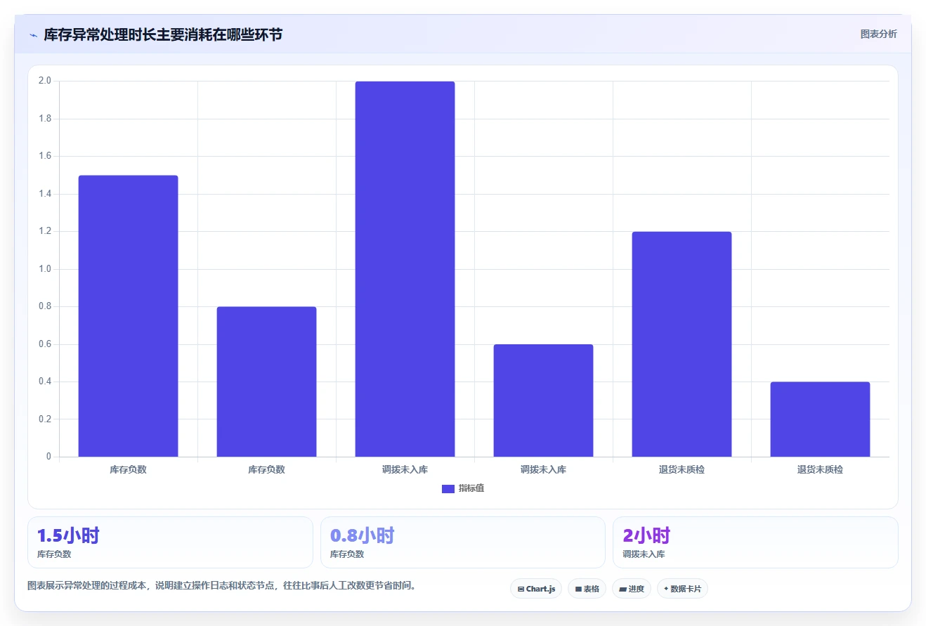
Task: Click the lightning icon beside the chart title
Action: coord(33,34)
